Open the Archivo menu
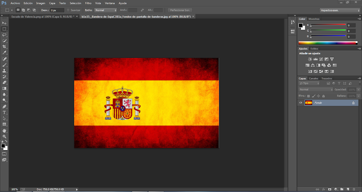 coord(15,3)
